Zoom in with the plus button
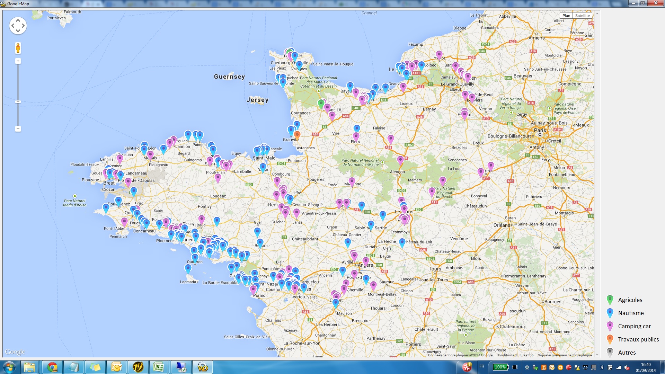The image size is (665, 374). click(18, 61)
